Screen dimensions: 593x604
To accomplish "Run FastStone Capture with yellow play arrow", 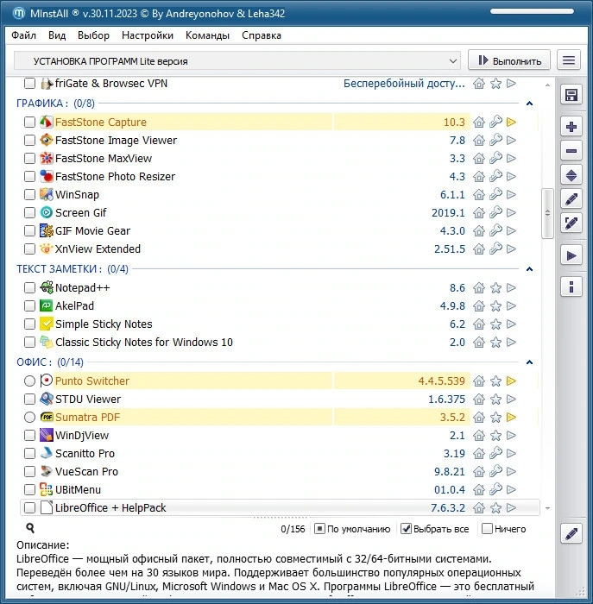I will (x=511, y=123).
